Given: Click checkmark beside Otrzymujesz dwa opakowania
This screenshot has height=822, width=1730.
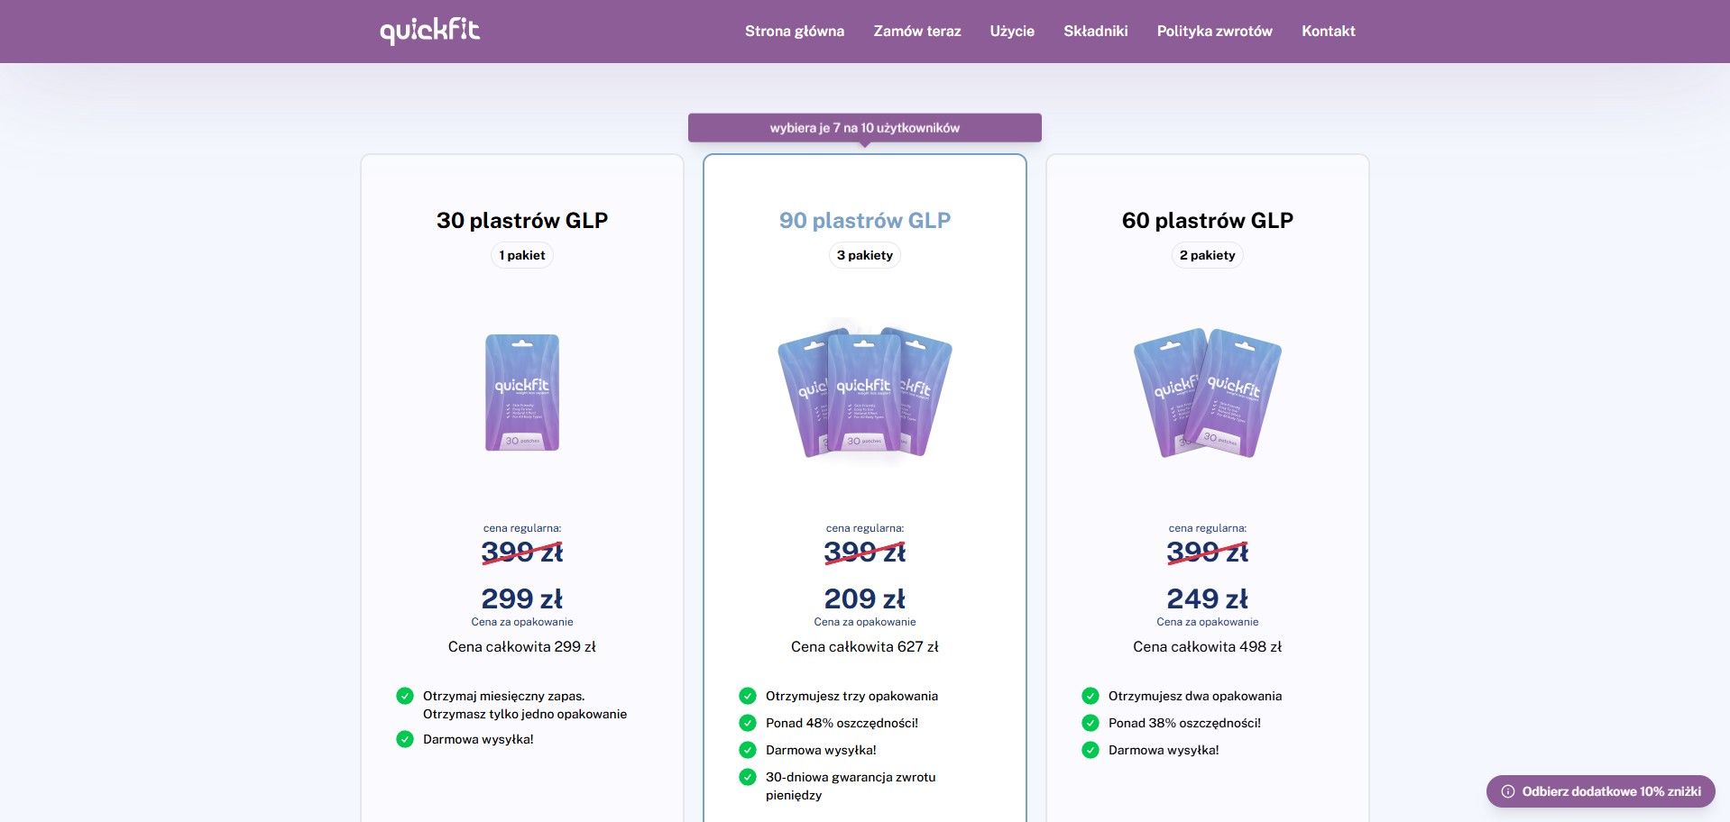Looking at the screenshot, I should pyautogui.click(x=1090, y=696).
